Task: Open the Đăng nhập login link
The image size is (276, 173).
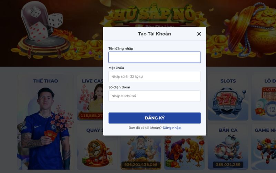Action: point(171,128)
